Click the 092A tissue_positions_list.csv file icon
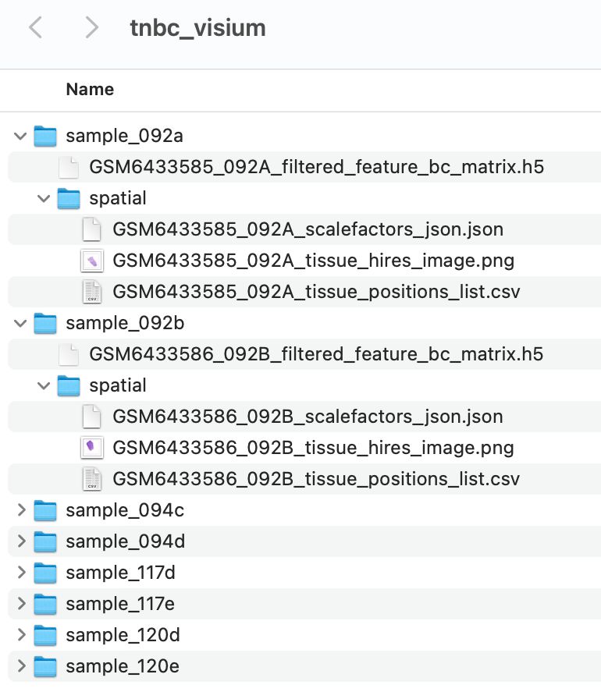Screen dimensions: 601x699 (92, 292)
